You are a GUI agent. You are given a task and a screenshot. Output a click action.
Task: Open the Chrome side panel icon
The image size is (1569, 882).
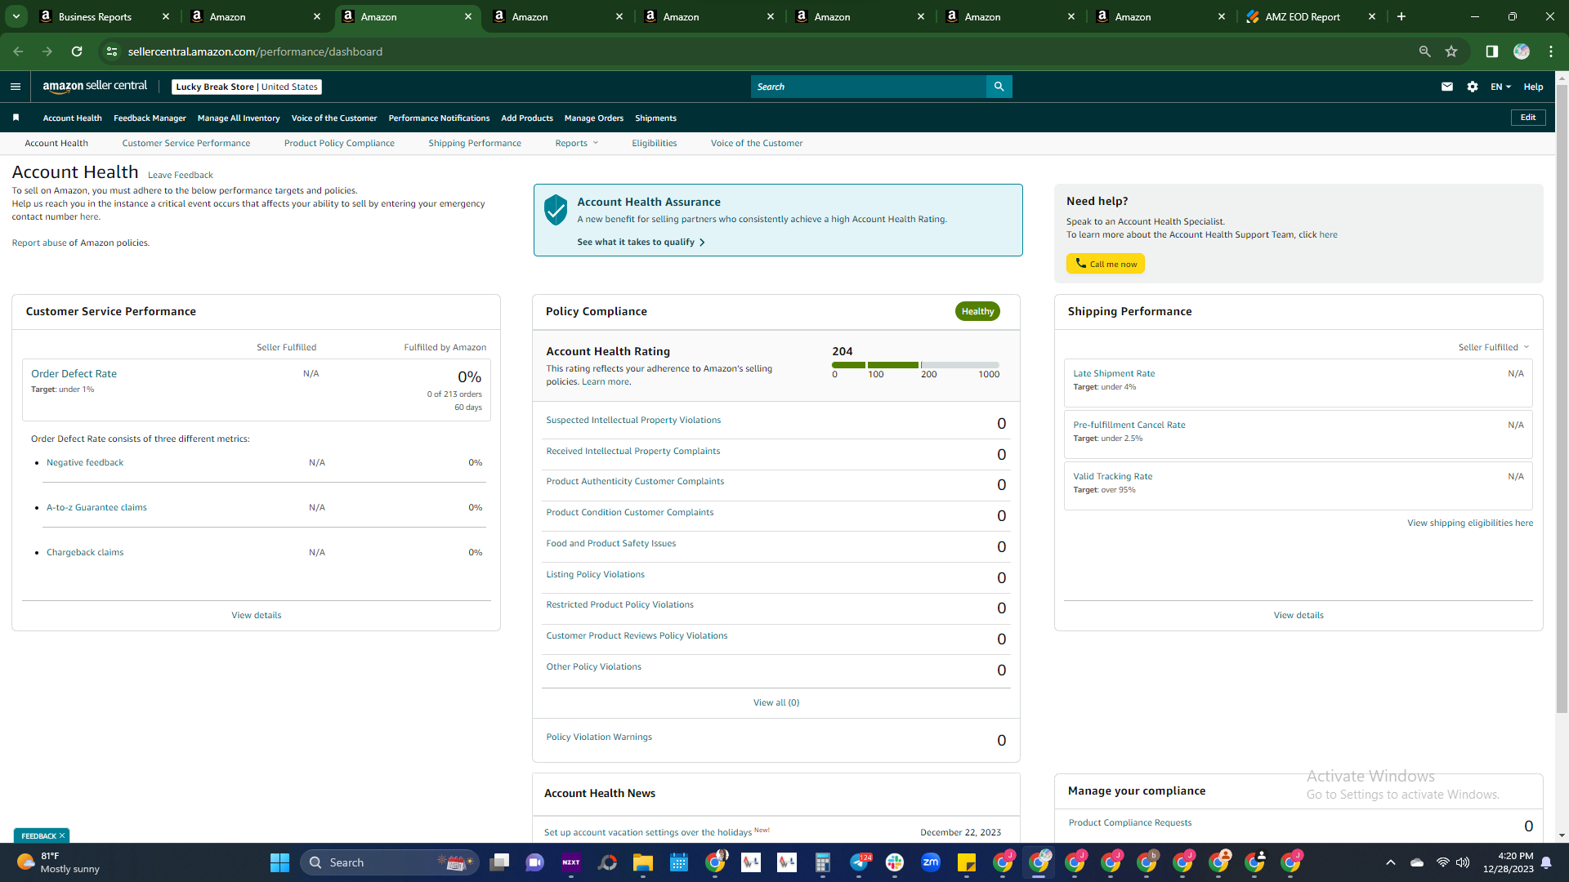[1491, 51]
